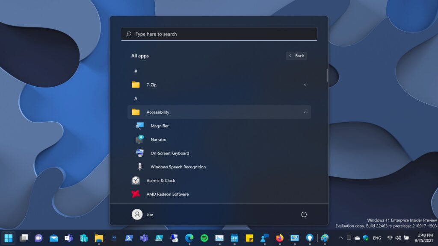
Task: Open Firefox from the taskbar
Action: click(279, 238)
